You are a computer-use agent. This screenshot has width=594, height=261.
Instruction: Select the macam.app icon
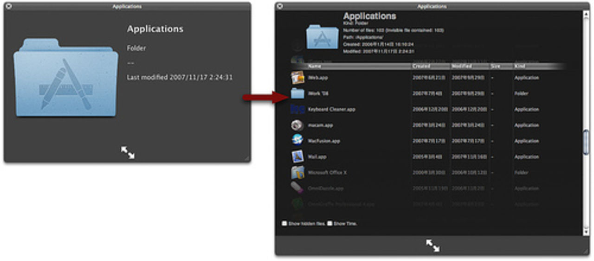click(297, 125)
